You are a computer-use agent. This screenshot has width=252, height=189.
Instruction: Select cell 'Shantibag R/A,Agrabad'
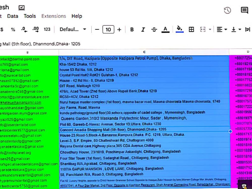click(x=145, y=164)
